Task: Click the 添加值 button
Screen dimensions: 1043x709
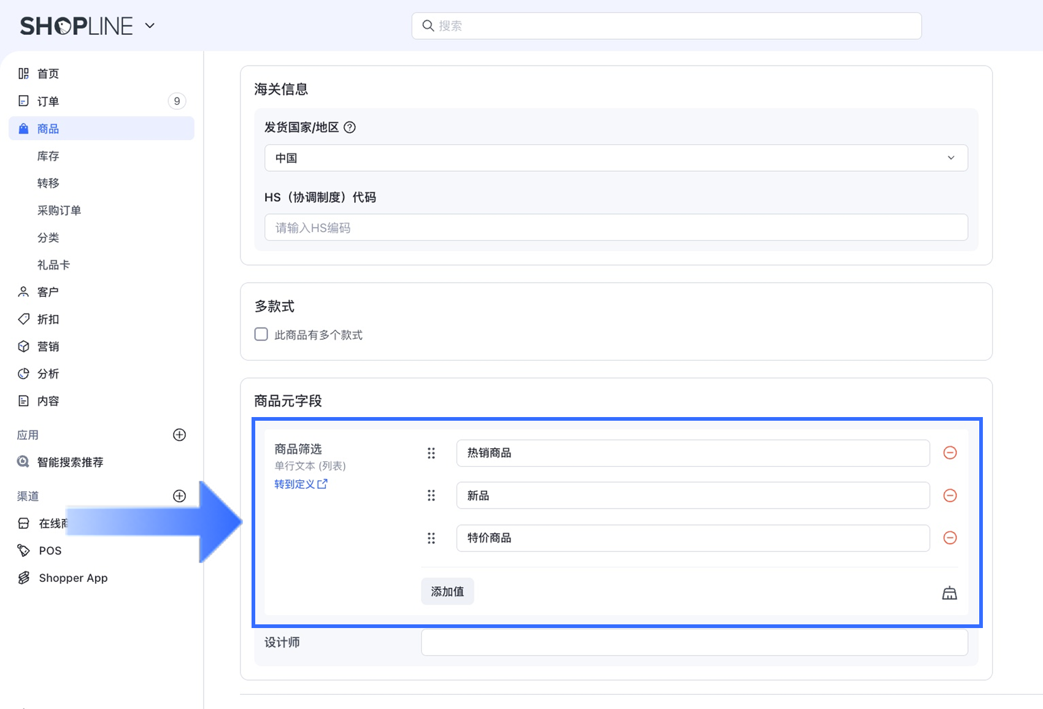Action: (x=447, y=592)
